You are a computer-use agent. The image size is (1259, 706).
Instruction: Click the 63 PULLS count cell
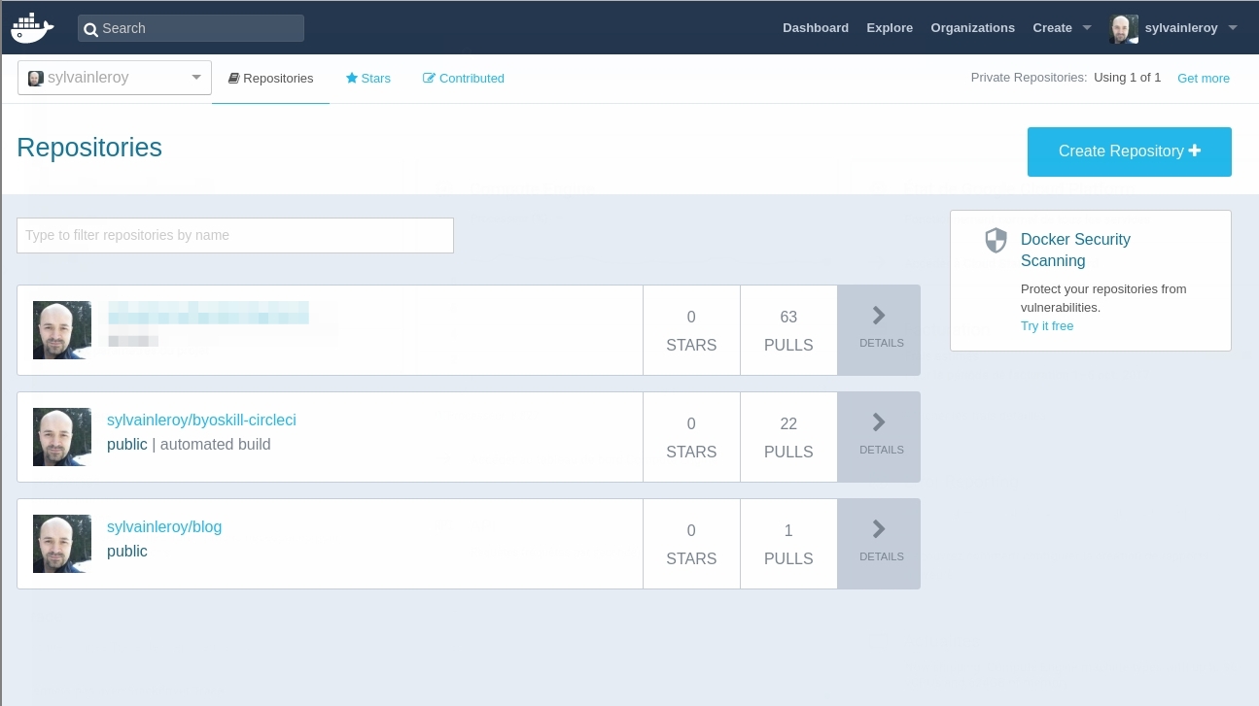pyautogui.click(x=788, y=330)
